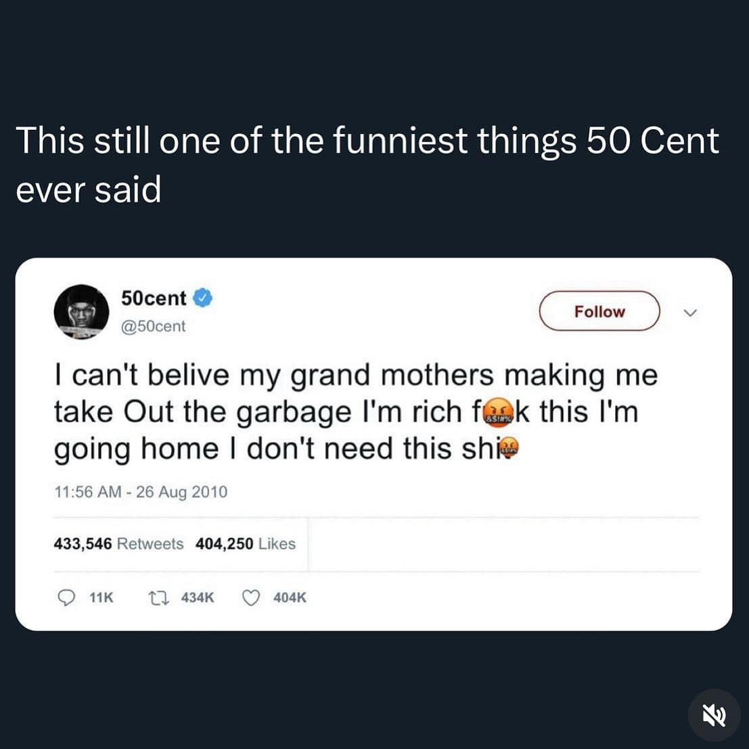The image size is (749, 749).
Task: Click the blue verified badge beside 50cent
Action: click(x=203, y=297)
